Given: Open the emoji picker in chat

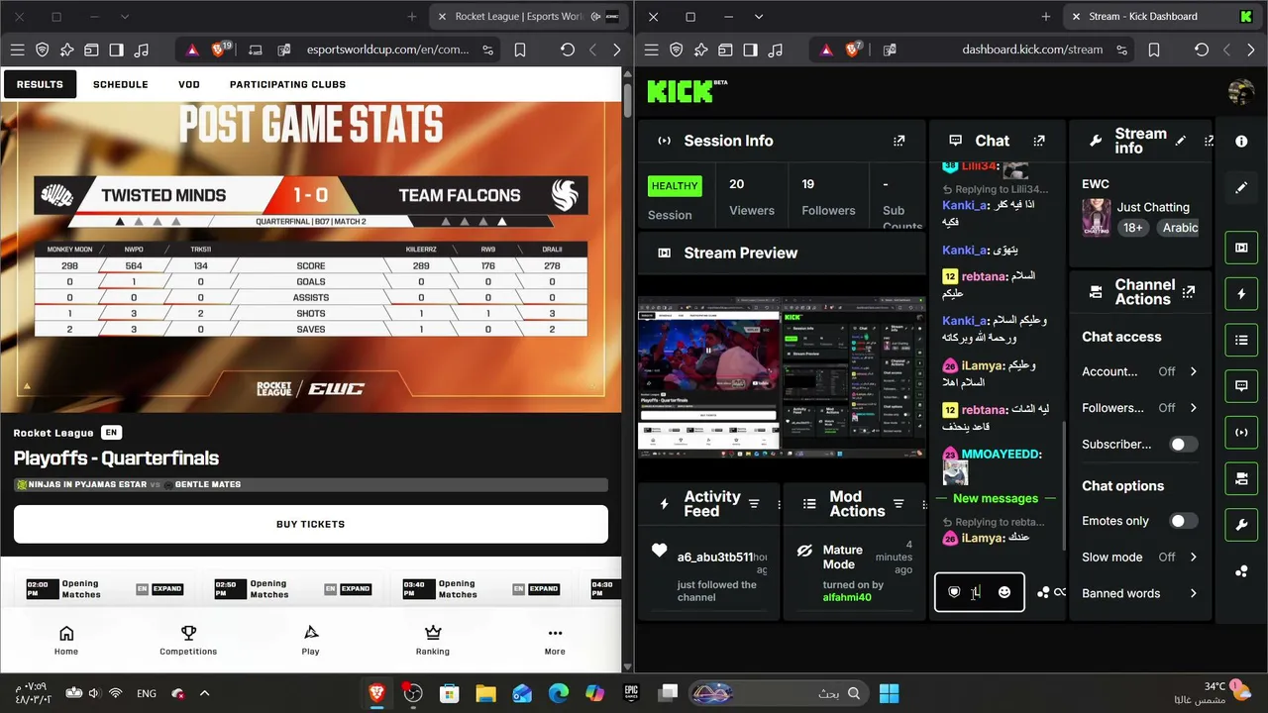Looking at the screenshot, I should (1004, 592).
